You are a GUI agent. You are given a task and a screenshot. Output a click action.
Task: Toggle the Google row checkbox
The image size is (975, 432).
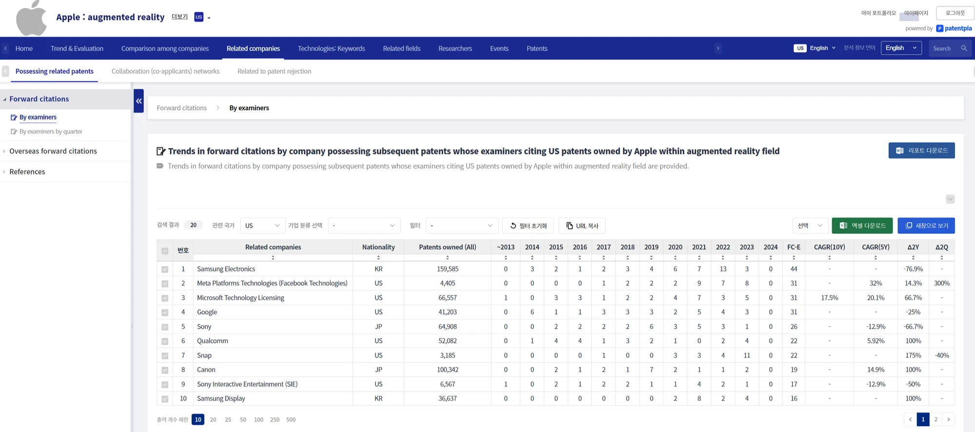click(x=165, y=313)
